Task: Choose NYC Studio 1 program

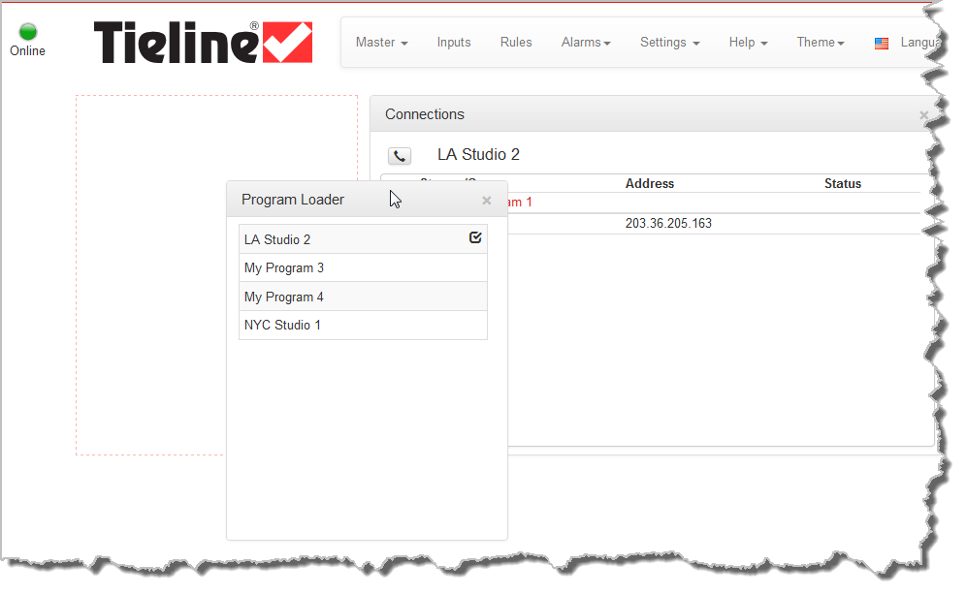Action: [x=282, y=326]
